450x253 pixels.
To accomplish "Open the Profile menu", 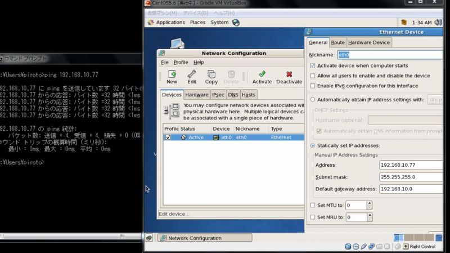I will point(181,62).
